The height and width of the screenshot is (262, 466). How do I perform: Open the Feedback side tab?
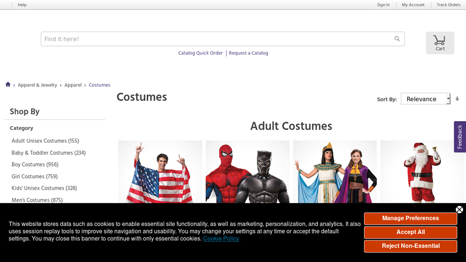pos(460,137)
